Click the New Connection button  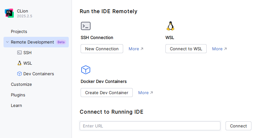102,49
